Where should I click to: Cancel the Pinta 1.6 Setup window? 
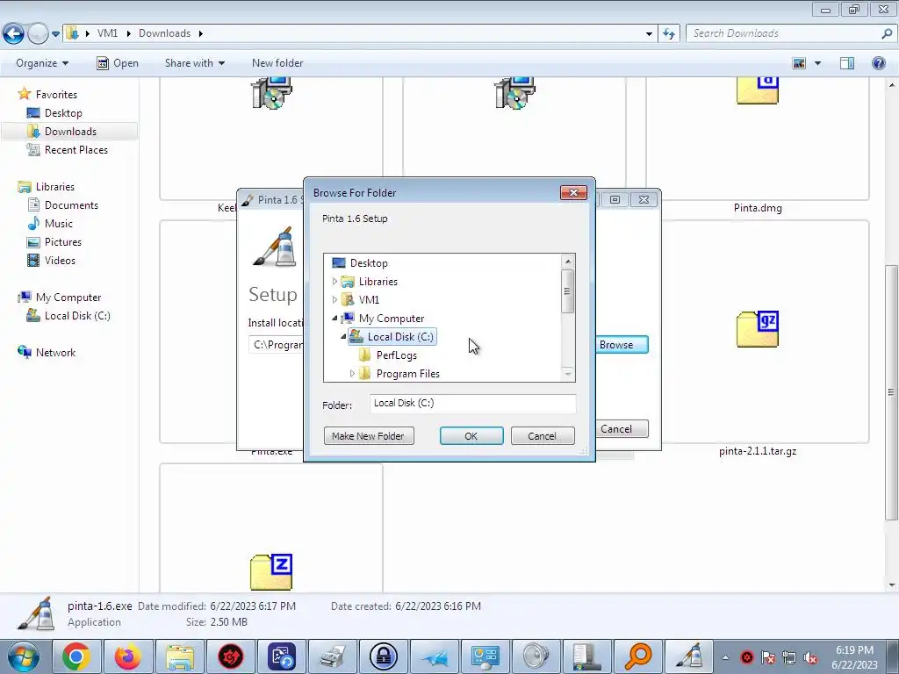(622, 428)
